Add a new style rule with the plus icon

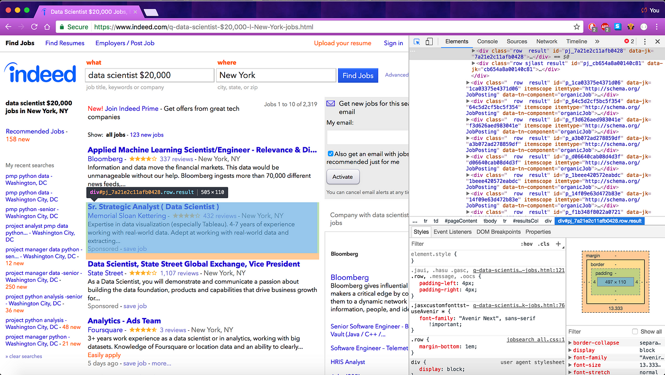coord(558,244)
